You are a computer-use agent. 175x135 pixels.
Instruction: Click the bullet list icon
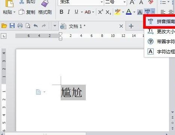point(163,2)
